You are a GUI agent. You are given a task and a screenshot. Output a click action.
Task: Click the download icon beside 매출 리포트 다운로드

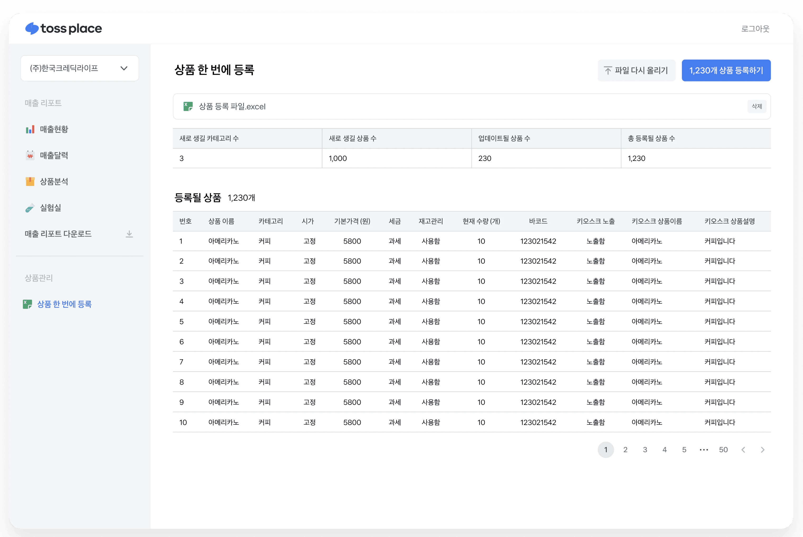(129, 234)
